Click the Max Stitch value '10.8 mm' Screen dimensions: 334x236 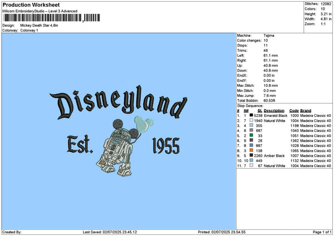(271, 85)
